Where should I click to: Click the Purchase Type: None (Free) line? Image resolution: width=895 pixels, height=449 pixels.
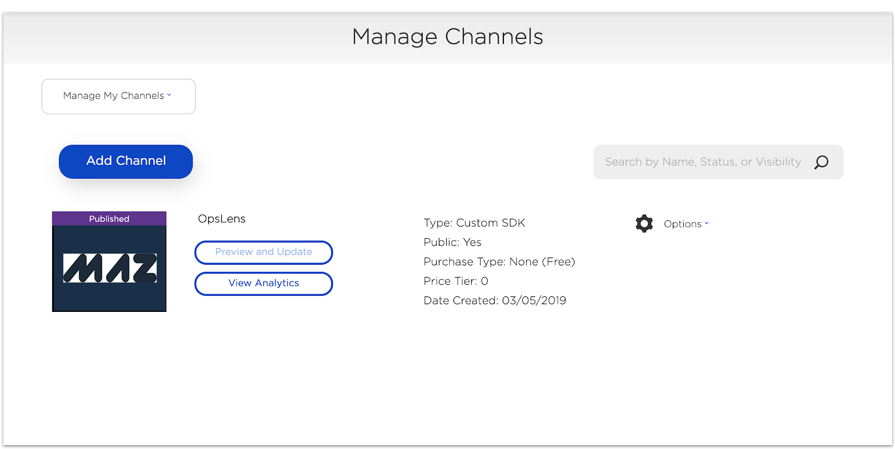pyautogui.click(x=499, y=262)
